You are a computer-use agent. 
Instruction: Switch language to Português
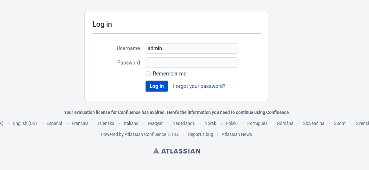pyautogui.click(x=257, y=123)
